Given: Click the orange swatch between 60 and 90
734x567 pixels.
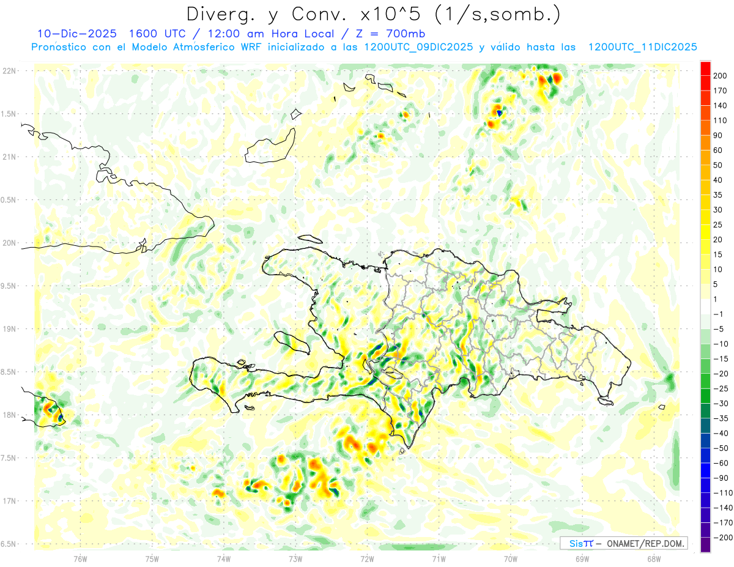Looking at the screenshot, I should [x=705, y=143].
